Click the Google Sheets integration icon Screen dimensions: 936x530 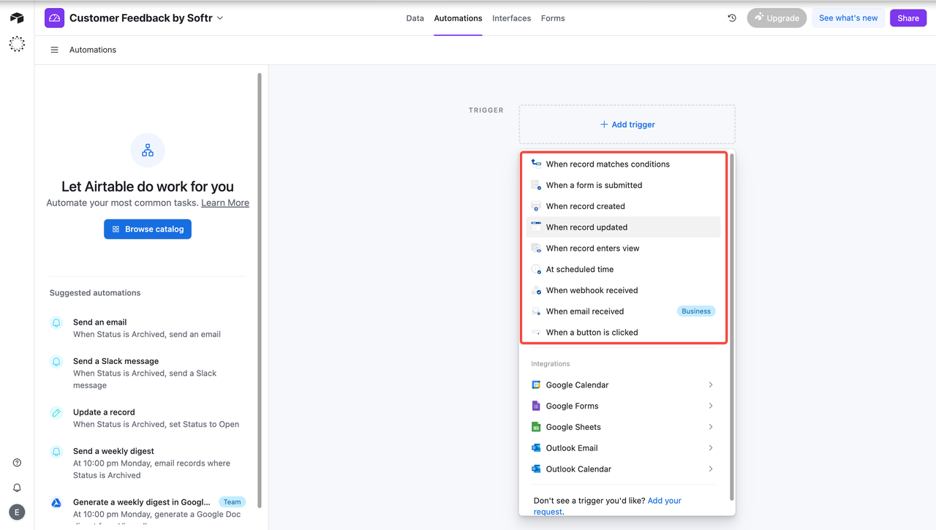click(x=536, y=426)
